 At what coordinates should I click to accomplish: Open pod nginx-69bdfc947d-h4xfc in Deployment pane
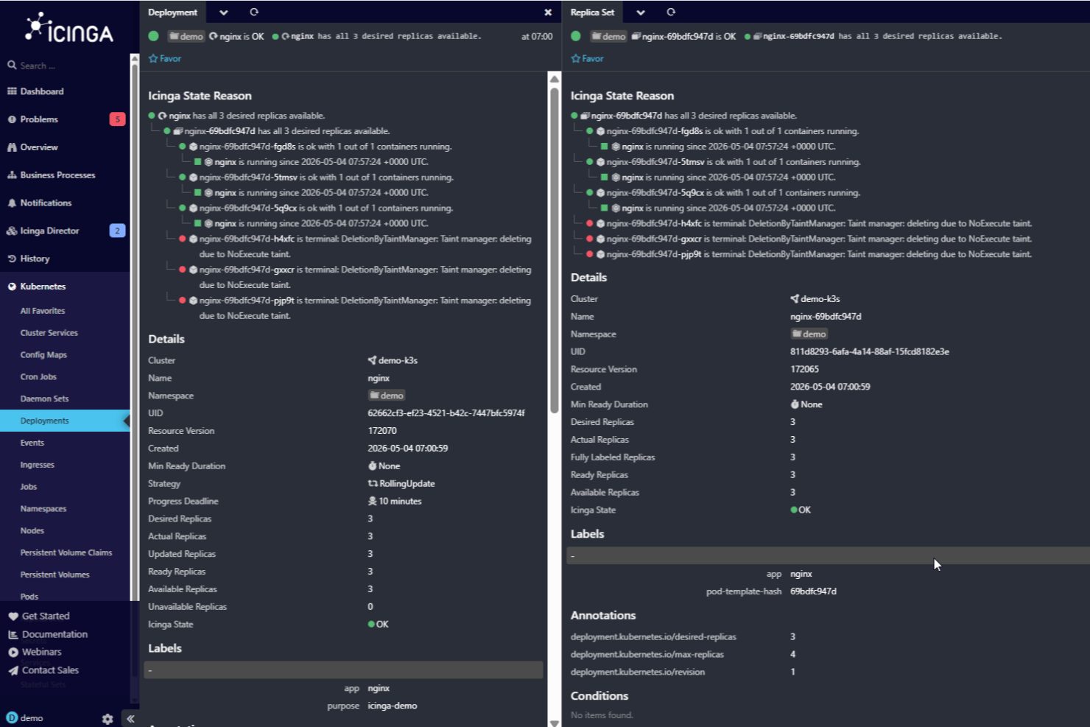click(x=247, y=239)
